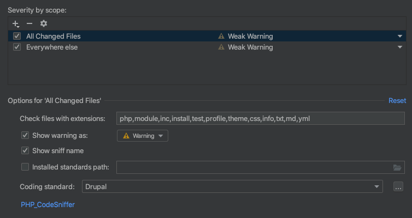Viewport: 412px width, 218px height.
Task: Expand the Show warning as Warning dropdown
Action: coord(143,136)
